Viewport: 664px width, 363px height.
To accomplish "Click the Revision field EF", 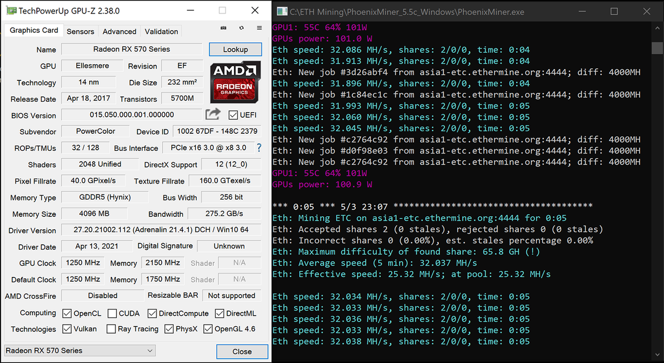I will coord(182,66).
